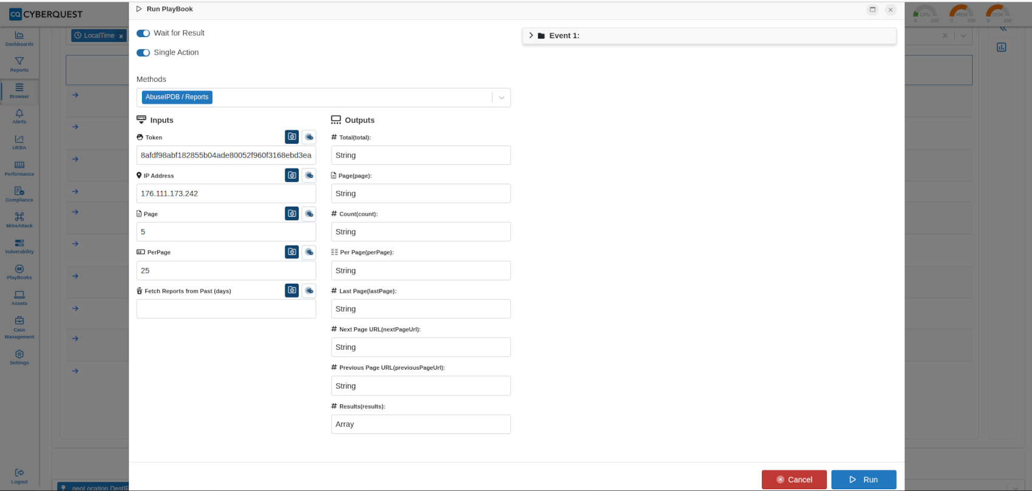
Task: Click the cloud icon for IP Address
Action: tap(309, 175)
